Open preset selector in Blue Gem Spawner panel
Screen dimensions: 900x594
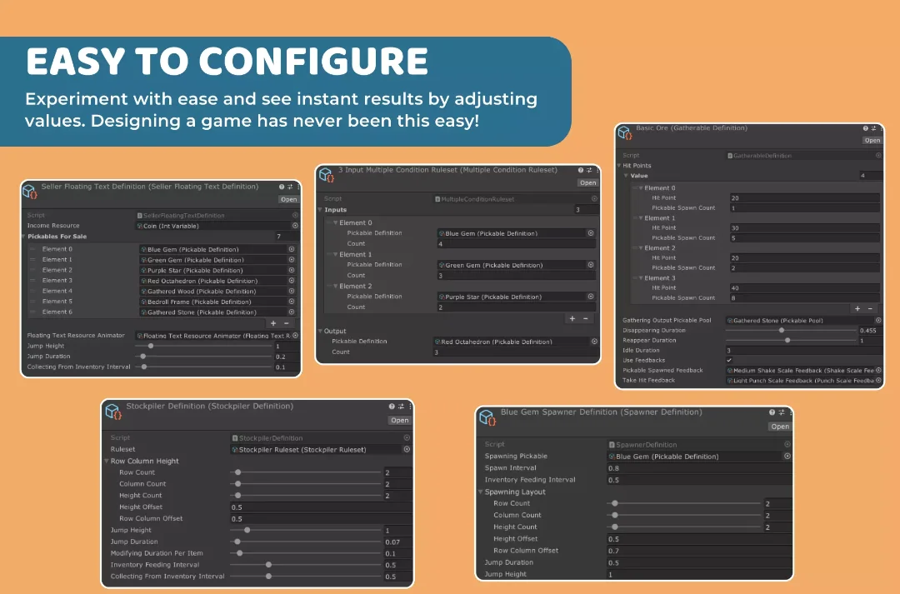[781, 412]
